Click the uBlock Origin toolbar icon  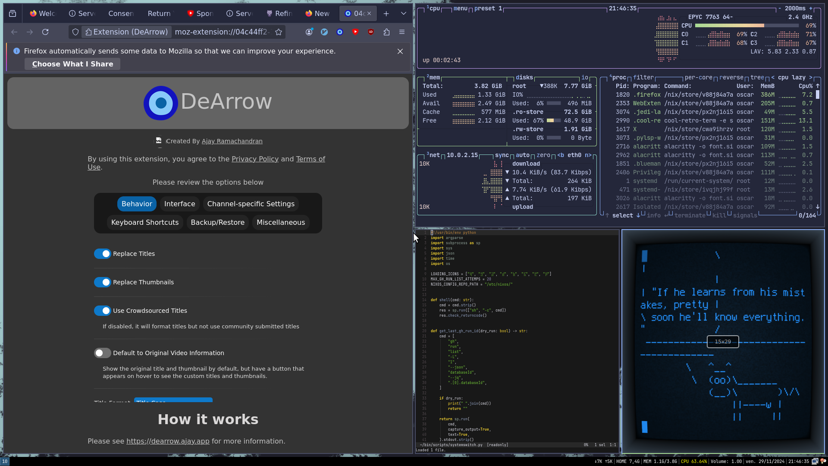click(371, 32)
